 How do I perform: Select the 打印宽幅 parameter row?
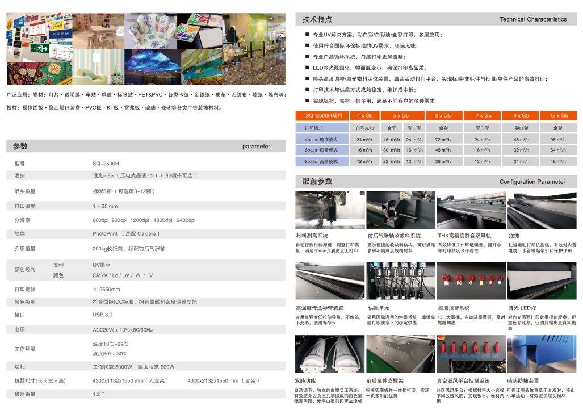tap(24, 290)
